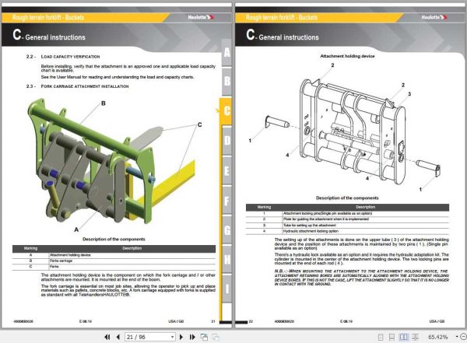Go to the next page
The image size is (467, 343).
pyautogui.click(x=181, y=337)
